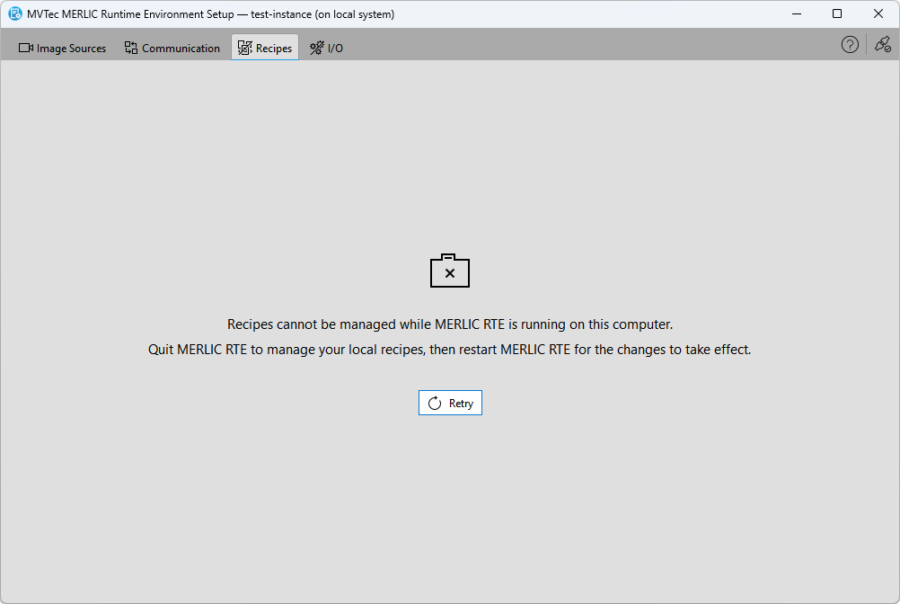Click the "Recipes cannot be managed" message text

pos(450,324)
